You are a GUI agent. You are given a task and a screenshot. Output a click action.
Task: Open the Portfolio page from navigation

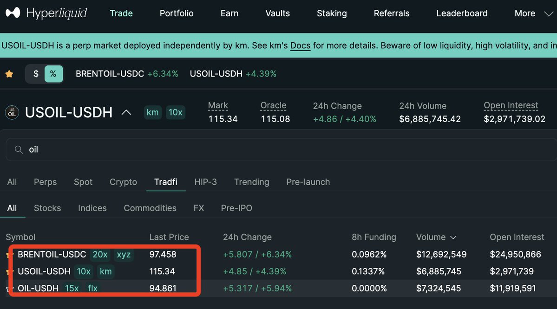pos(177,13)
